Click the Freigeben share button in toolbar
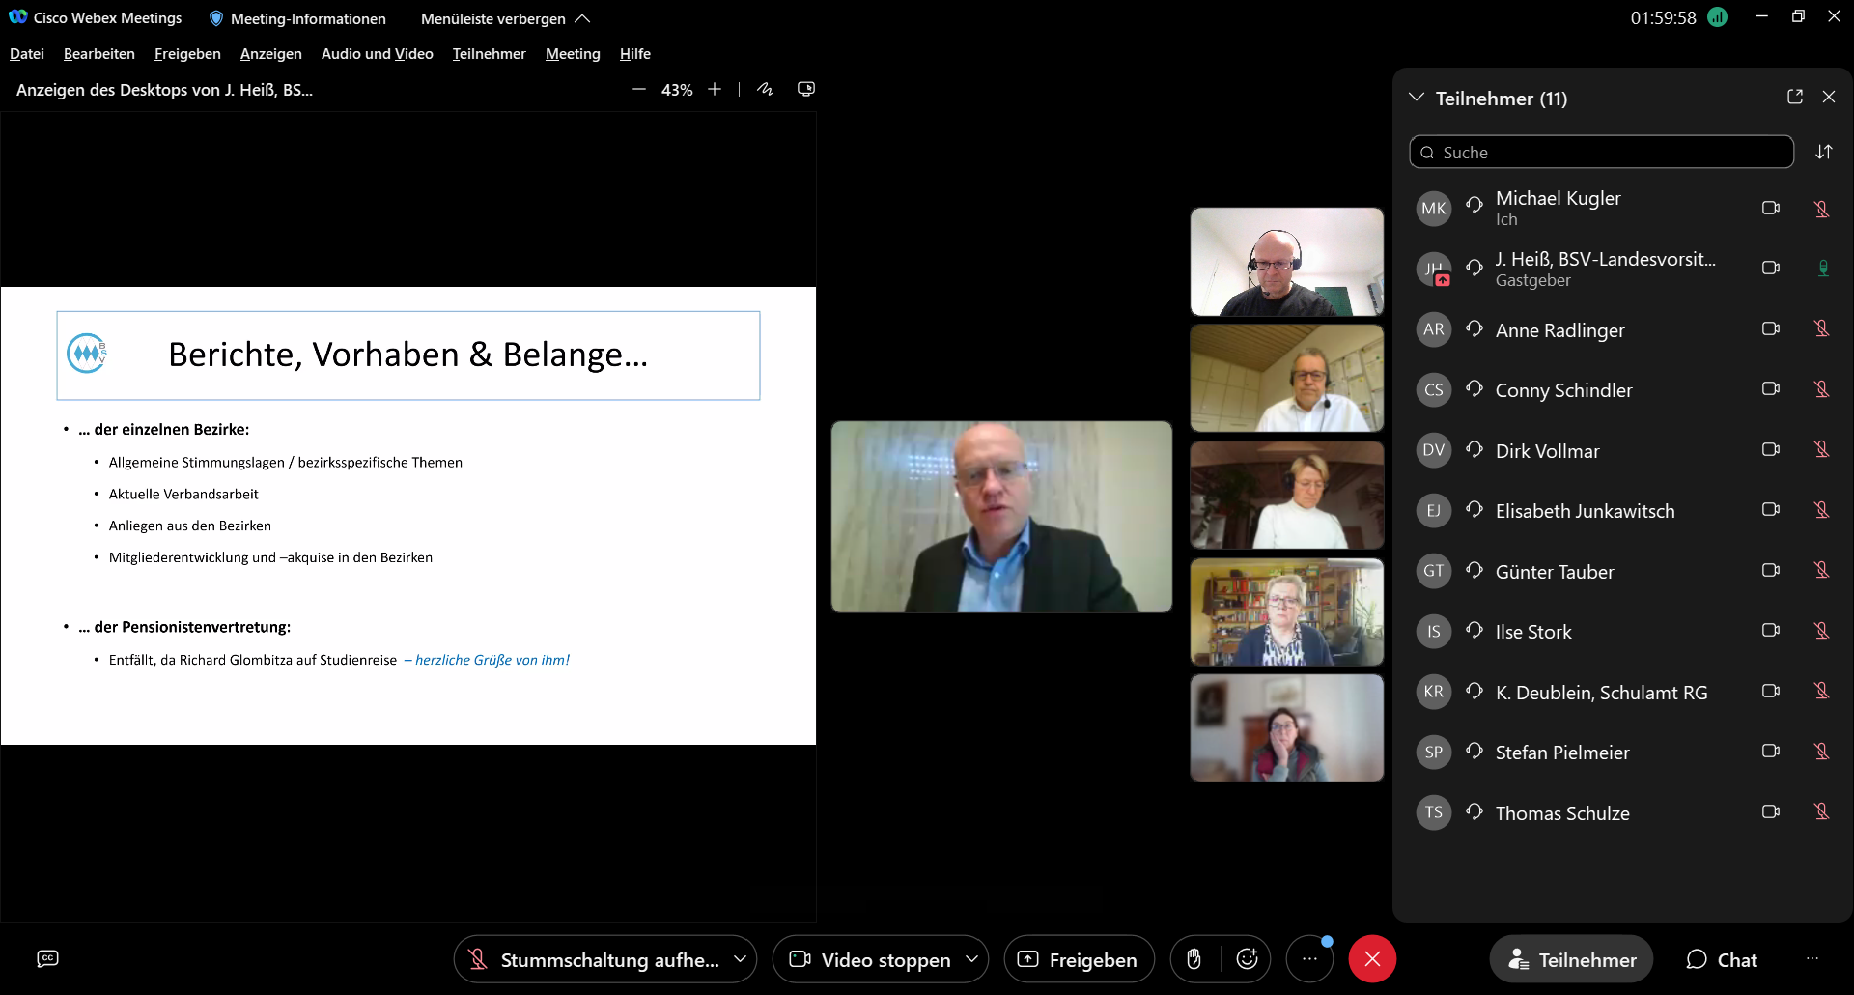1854x995 pixels. coord(1079,959)
